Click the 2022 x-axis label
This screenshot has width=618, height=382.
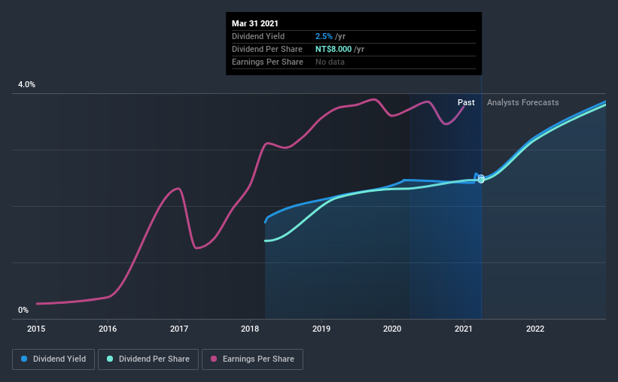pyautogui.click(x=535, y=329)
